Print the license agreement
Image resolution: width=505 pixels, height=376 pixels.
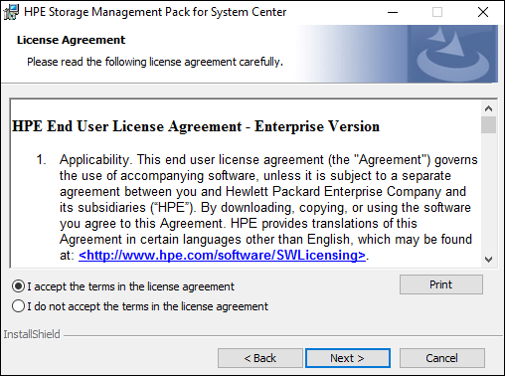pos(441,284)
